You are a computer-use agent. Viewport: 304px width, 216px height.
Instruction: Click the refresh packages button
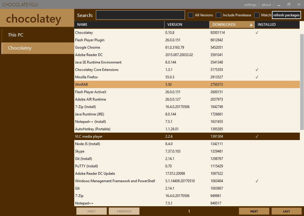(286, 15)
